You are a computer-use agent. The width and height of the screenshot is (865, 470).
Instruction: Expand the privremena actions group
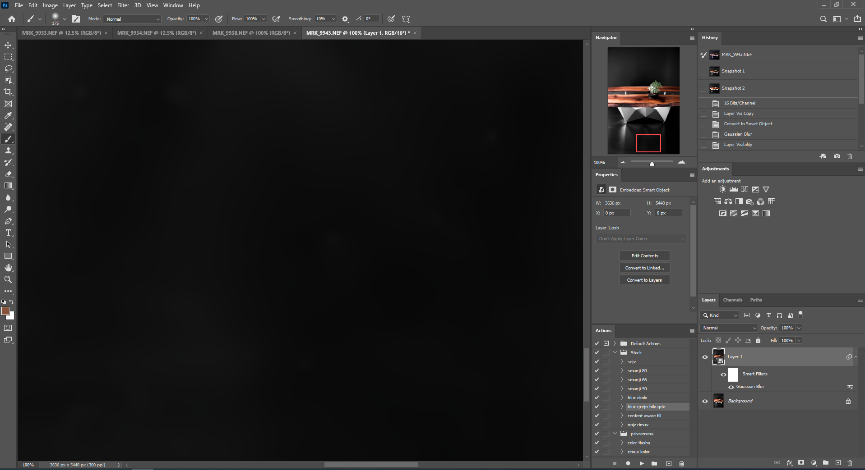[614, 433]
